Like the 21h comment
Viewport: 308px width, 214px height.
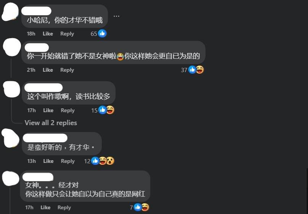point(48,70)
